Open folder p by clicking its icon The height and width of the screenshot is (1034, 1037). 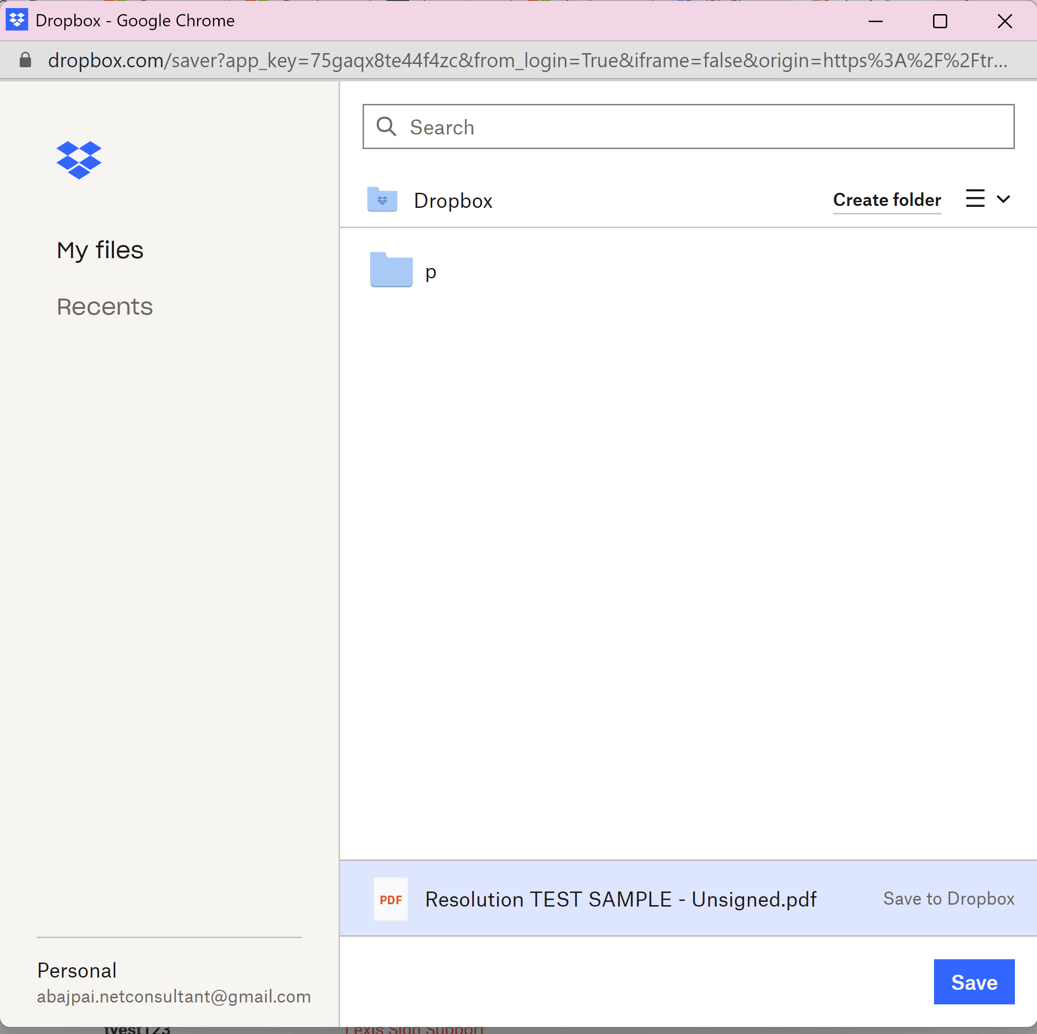(x=390, y=270)
